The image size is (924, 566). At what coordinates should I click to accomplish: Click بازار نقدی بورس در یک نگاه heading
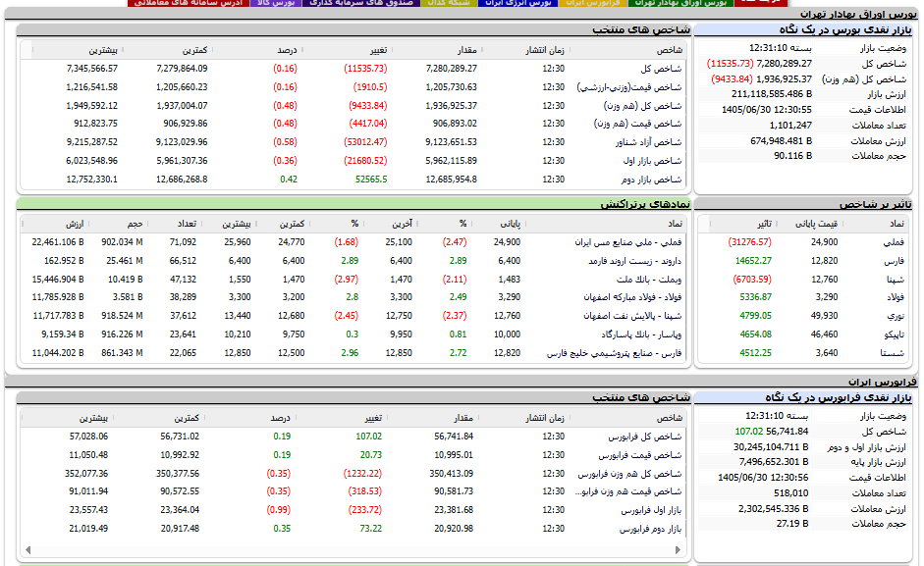[845, 30]
